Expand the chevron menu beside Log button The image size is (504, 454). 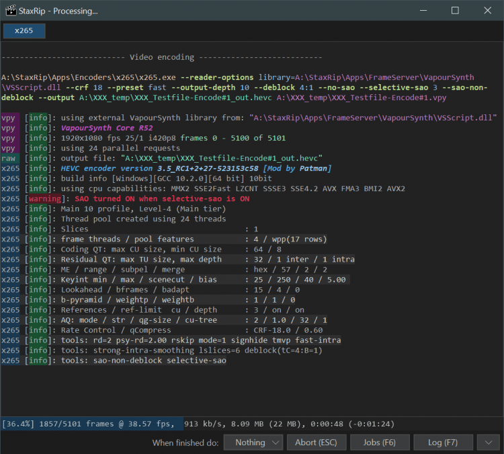(x=487, y=442)
